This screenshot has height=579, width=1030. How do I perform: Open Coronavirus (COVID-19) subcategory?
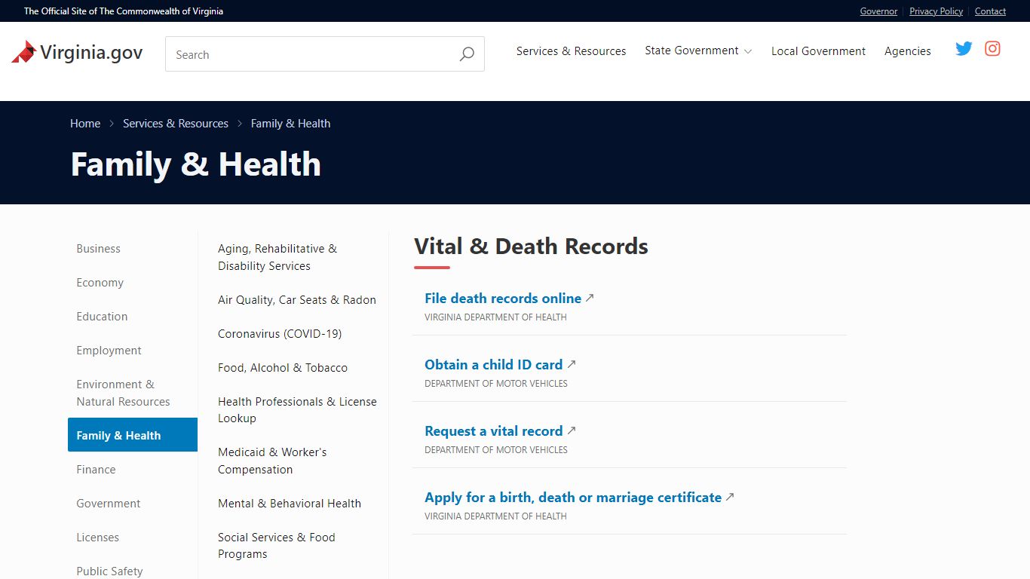click(280, 334)
